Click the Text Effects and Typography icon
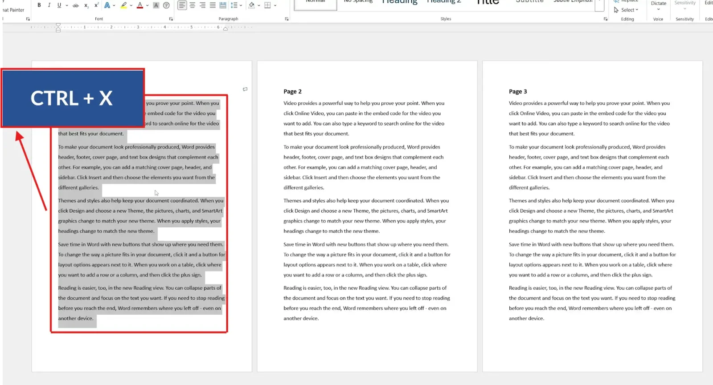Viewport: 713px width, 385px height. pos(107,5)
